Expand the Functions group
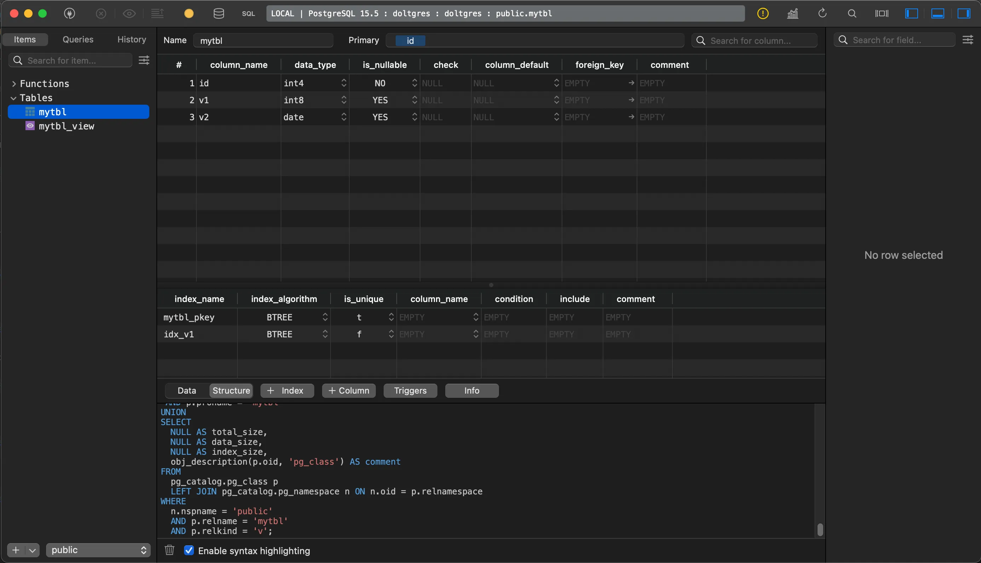Image resolution: width=981 pixels, height=563 pixels. [x=14, y=83]
